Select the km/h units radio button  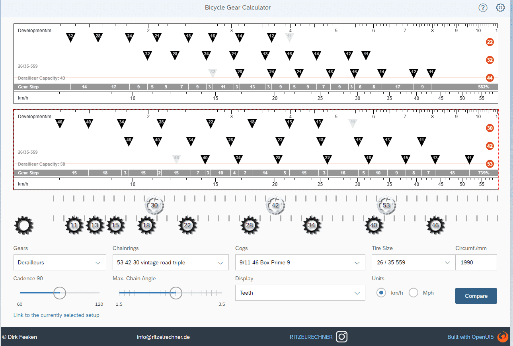pos(381,293)
